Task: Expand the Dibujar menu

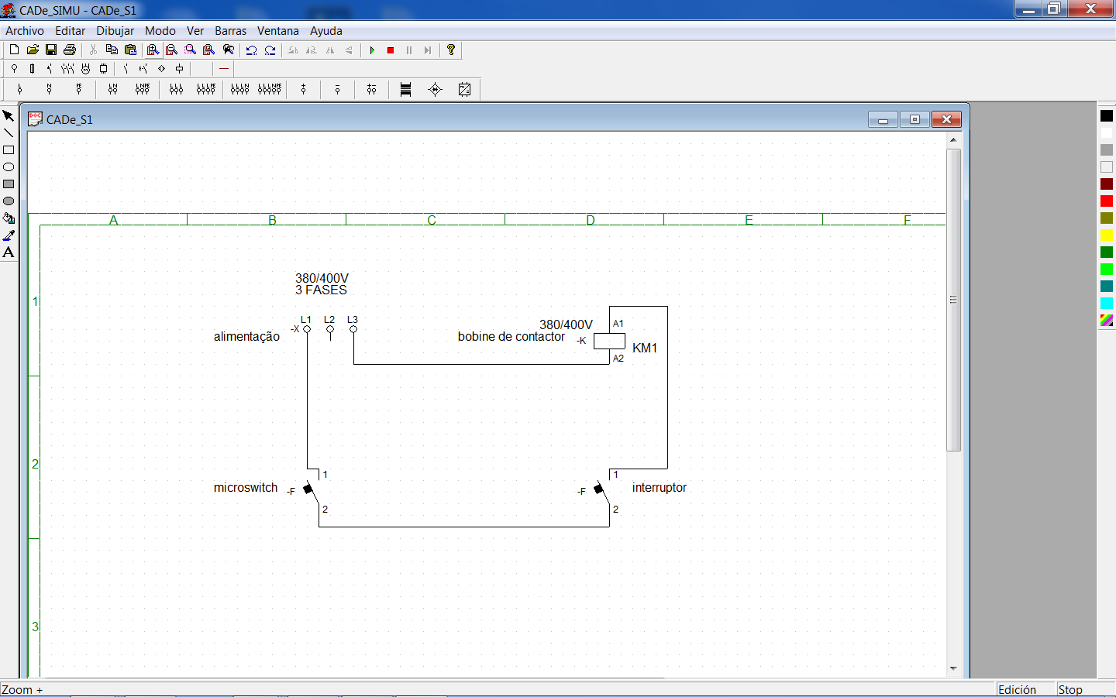Action: click(115, 31)
